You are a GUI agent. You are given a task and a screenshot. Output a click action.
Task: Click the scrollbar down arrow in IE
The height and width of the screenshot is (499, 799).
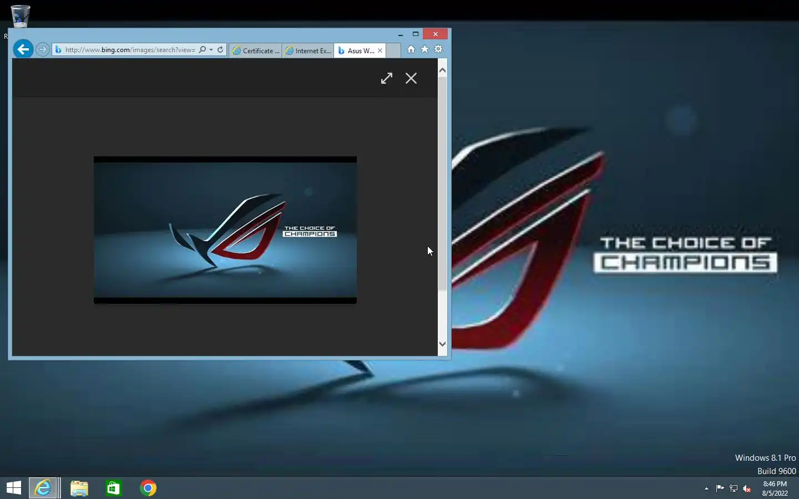(x=442, y=344)
